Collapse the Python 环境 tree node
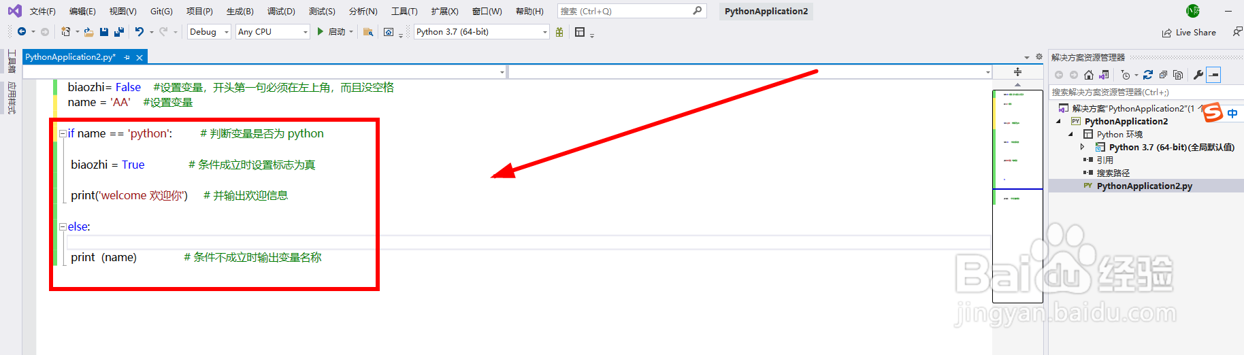This screenshot has width=1244, height=355. [x=1070, y=134]
